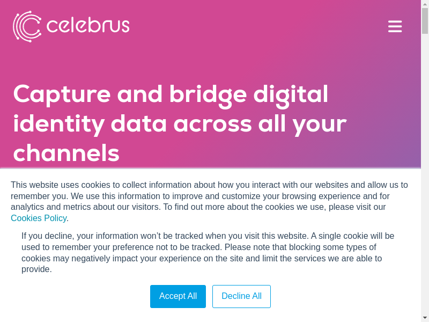Click the scrollbar up arrow
The image size is (429, 322).
pyautogui.click(x=425, y=4)
